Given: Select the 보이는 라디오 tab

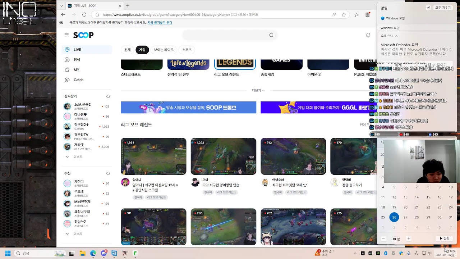Looking at the screenshot, I should [164, 50].
